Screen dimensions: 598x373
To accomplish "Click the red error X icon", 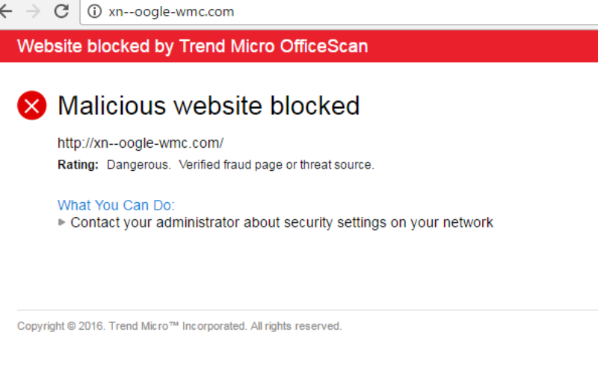I will pos(31,105).
